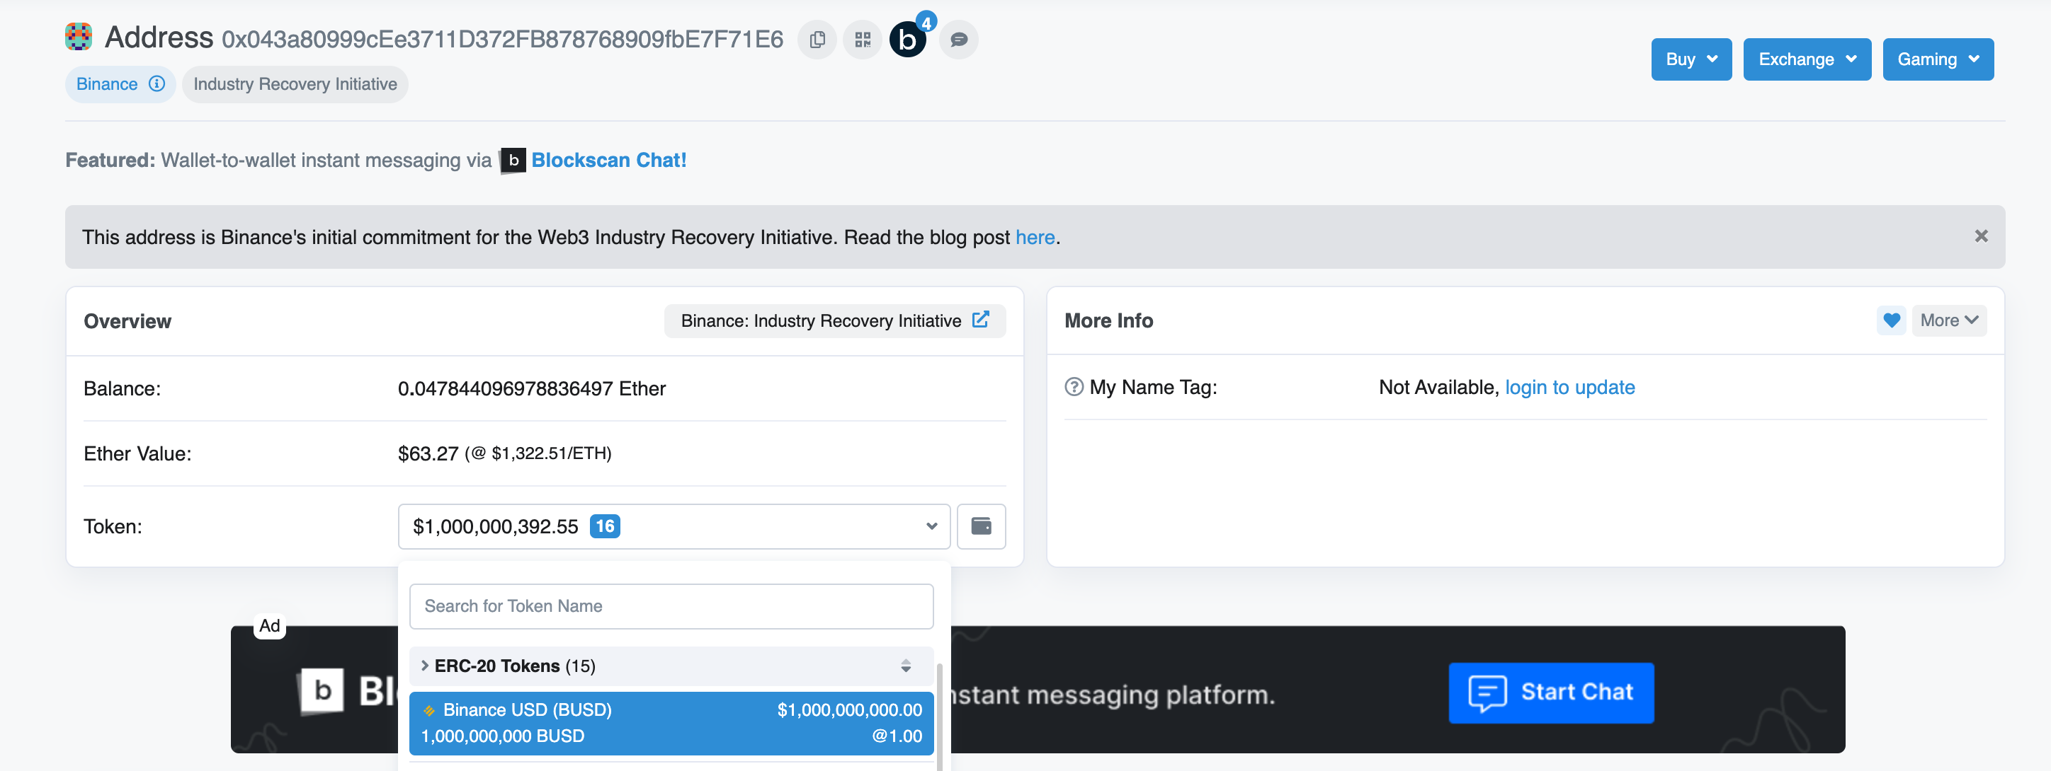Click the info icon on Binance tag
Screen dimensions: 2051x771
[x=158, y=83]
